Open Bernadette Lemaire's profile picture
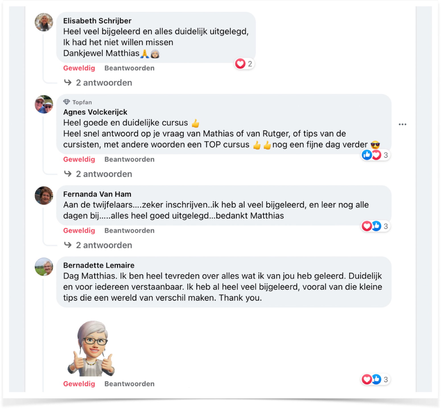The image size is (441, 410). (x=44, y=267)
